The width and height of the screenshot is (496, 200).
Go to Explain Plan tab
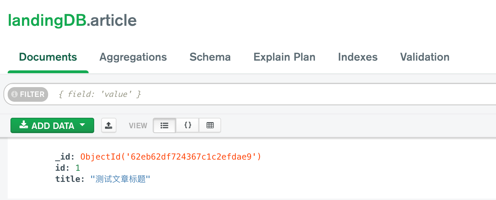284,57
